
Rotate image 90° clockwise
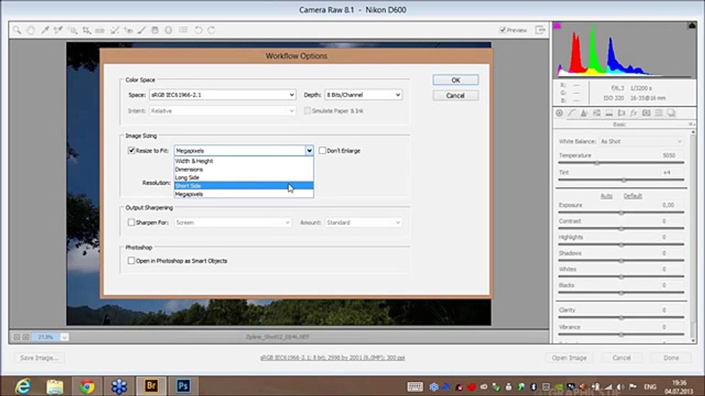pos(211,30)
